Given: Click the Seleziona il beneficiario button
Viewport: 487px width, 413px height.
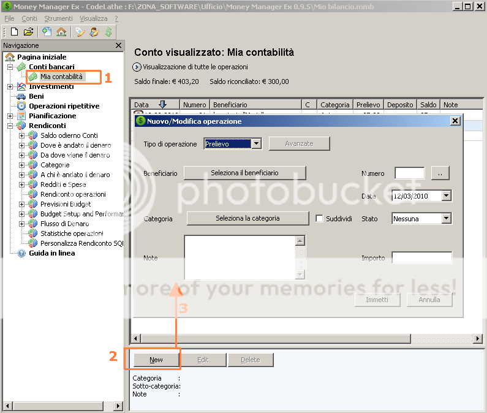Looking at the screenshot, I should pyautogui.click(x=245, y=173).
